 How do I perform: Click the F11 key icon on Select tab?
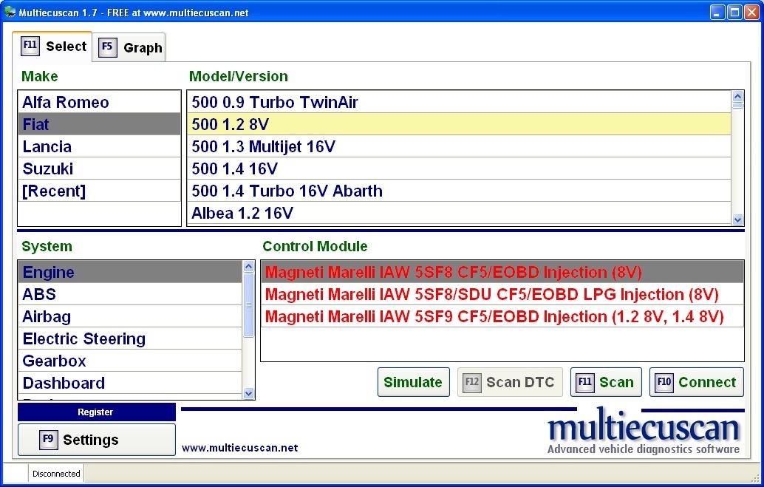pos(30,45)
